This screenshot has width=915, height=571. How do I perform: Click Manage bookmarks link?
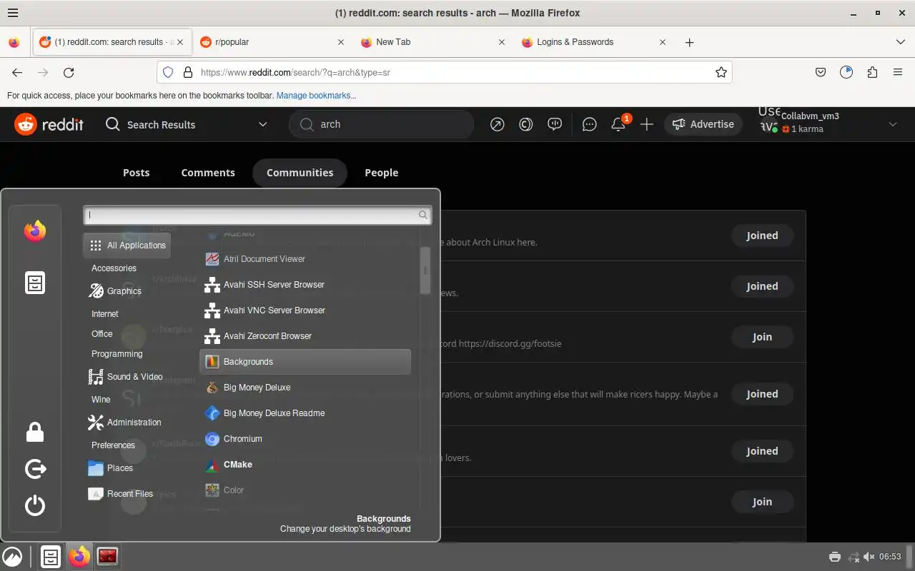click(316, 96)
